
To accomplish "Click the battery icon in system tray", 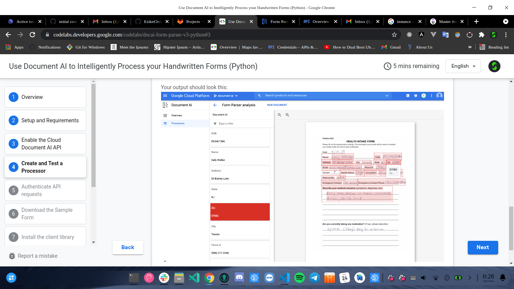I will [x=458, y=278].
